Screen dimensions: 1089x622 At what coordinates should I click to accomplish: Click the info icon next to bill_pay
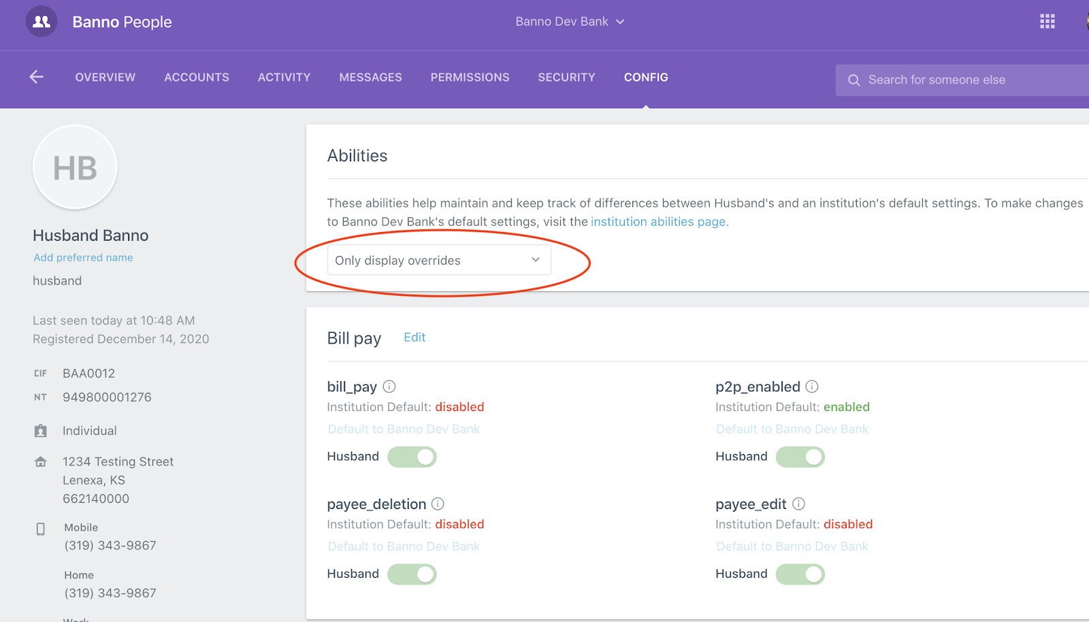coord(389,387)
